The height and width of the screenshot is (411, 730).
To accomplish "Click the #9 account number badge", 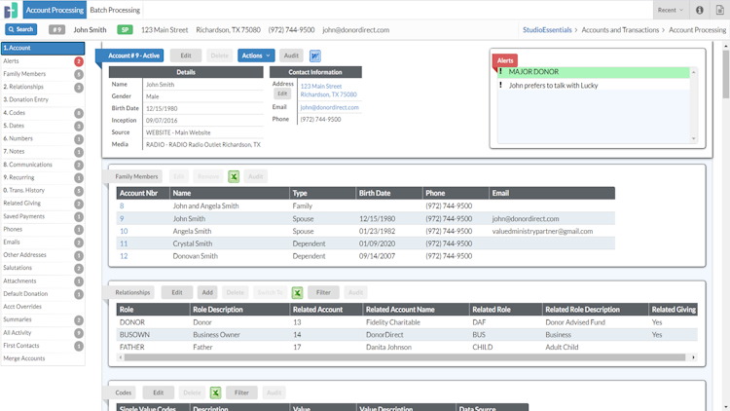I will 56,30.
